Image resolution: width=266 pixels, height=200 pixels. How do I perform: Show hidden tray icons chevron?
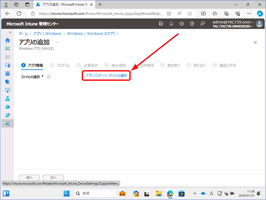[x=195, y=193]
